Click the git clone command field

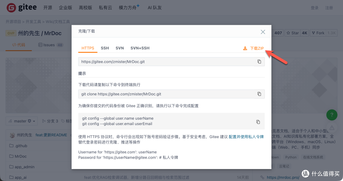[x=167, y=94]
